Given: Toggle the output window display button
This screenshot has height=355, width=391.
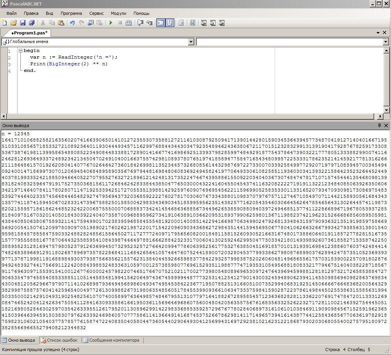Looking at the screenshot, I should 161,23.
